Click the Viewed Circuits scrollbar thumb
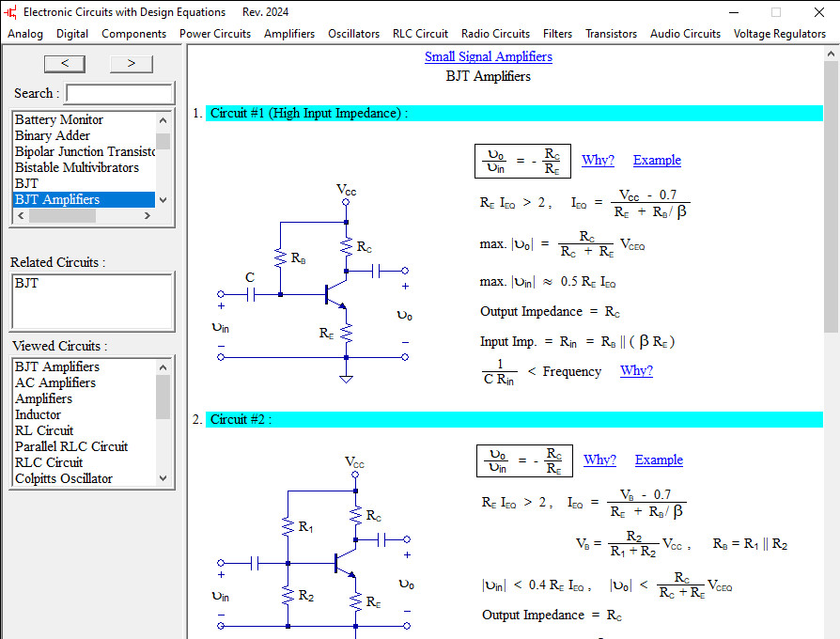Image resolution: width=840 pixels, height=639 pixels. [x=163, y=397]
